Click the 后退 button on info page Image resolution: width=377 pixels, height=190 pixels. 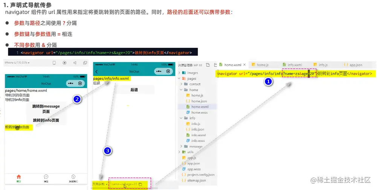point(134,90)
